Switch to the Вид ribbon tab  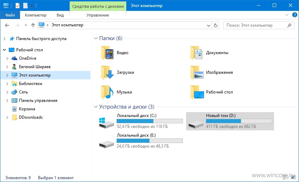point(60,15)
